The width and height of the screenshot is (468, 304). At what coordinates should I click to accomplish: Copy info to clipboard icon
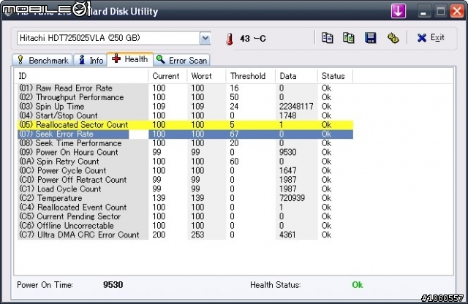tap(327, 38)
